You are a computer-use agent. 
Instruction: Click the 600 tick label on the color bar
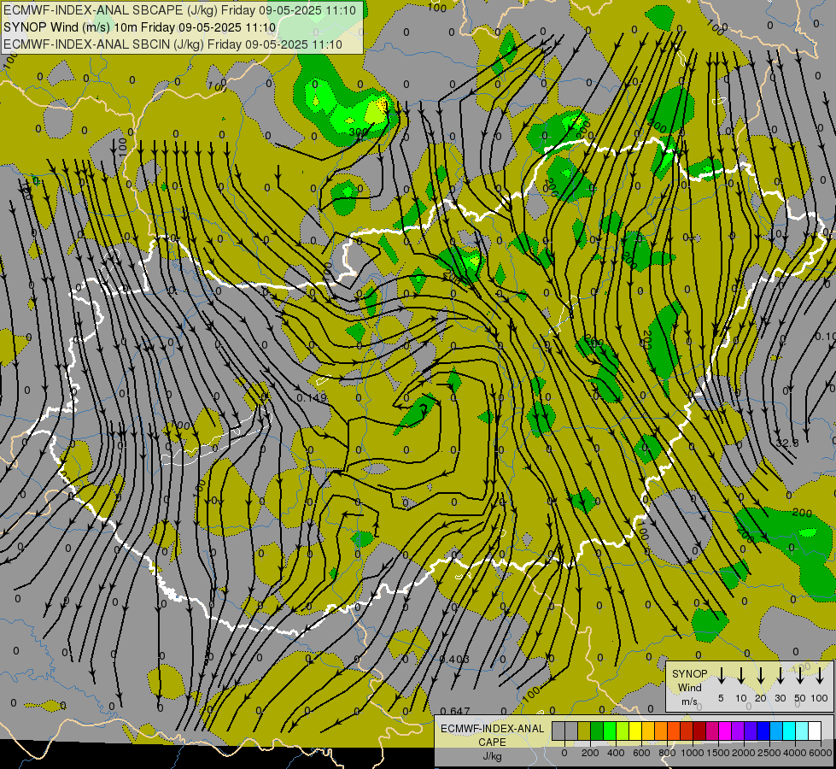641,753
